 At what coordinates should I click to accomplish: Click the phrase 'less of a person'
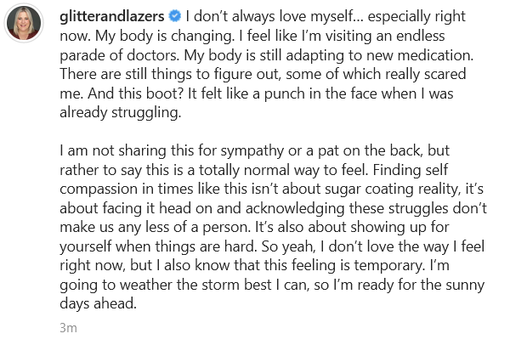(x=196, y=228)
